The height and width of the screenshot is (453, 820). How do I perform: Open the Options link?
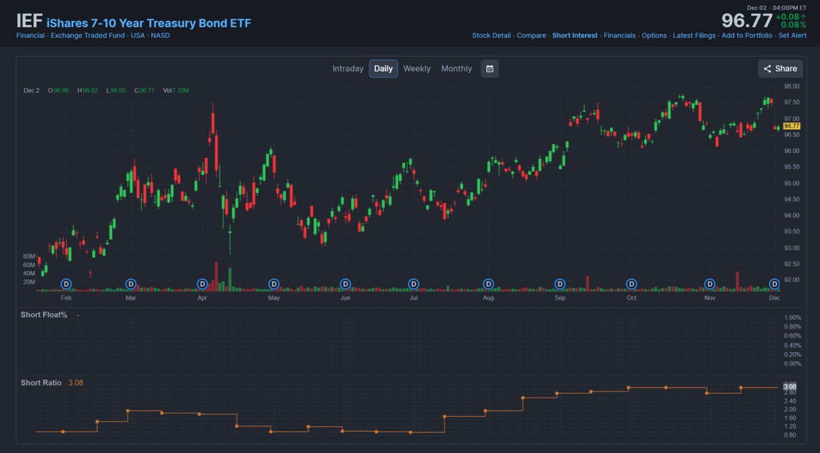[x=654, y=36]
